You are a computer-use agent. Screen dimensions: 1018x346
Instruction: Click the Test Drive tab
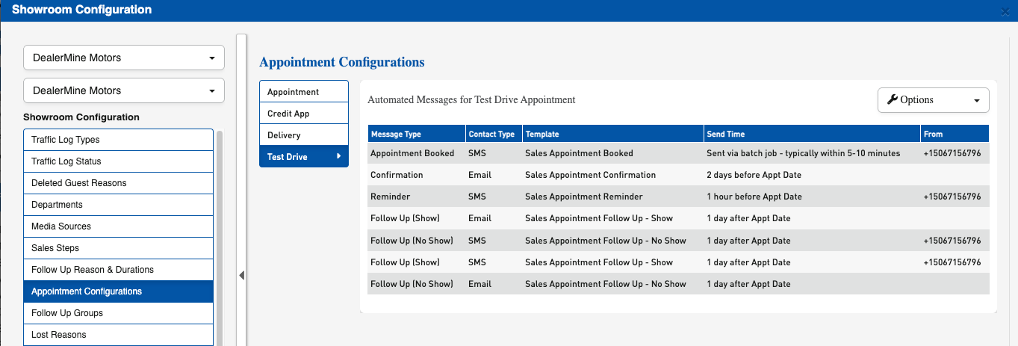pos(303,157)
